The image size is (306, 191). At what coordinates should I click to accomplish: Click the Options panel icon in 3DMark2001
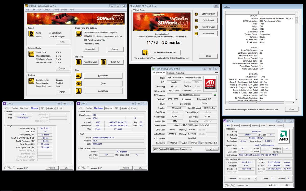coord(31,81)
